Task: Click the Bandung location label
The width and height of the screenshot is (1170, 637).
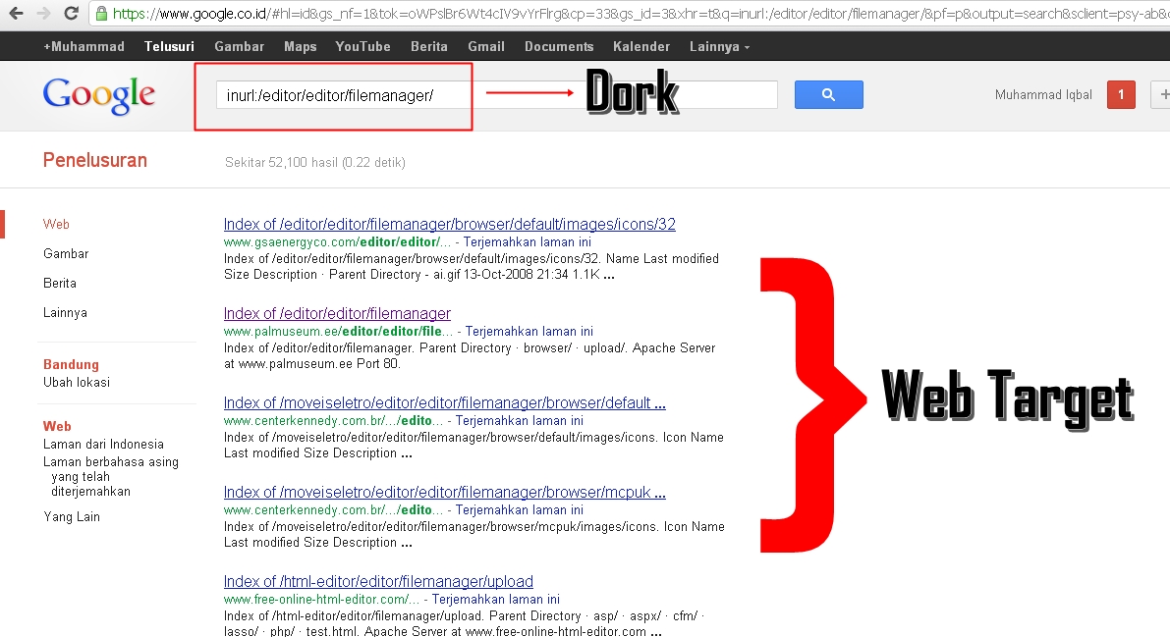Action: (x=71, y=364)
